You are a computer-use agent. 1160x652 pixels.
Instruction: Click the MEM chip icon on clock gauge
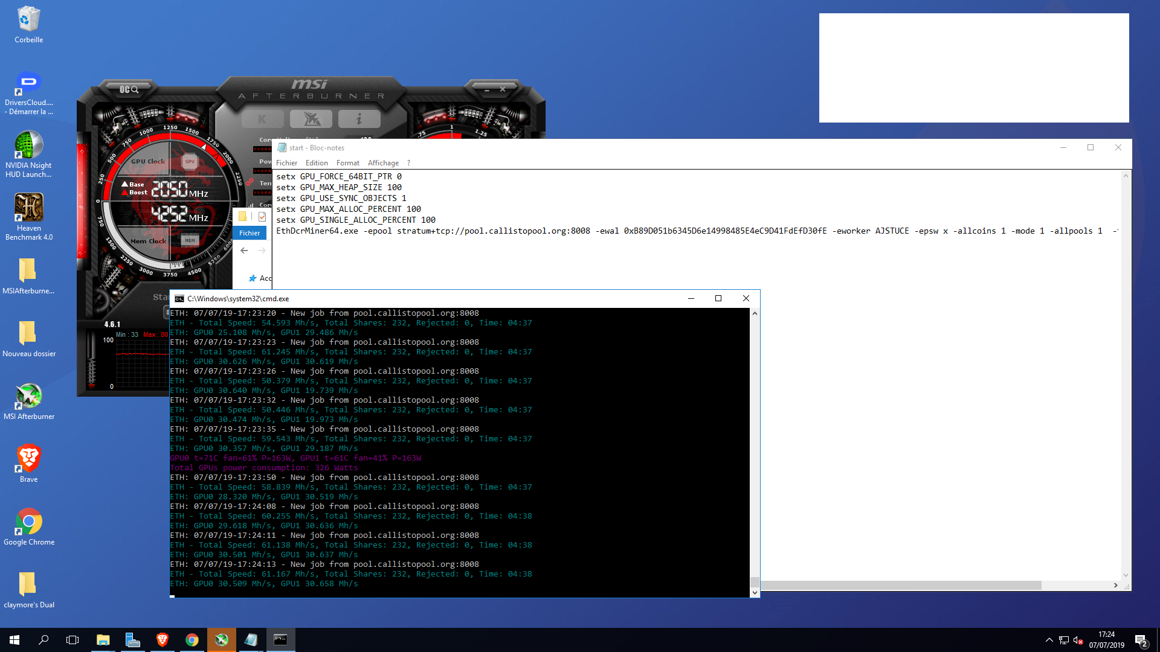pos(190,240)
